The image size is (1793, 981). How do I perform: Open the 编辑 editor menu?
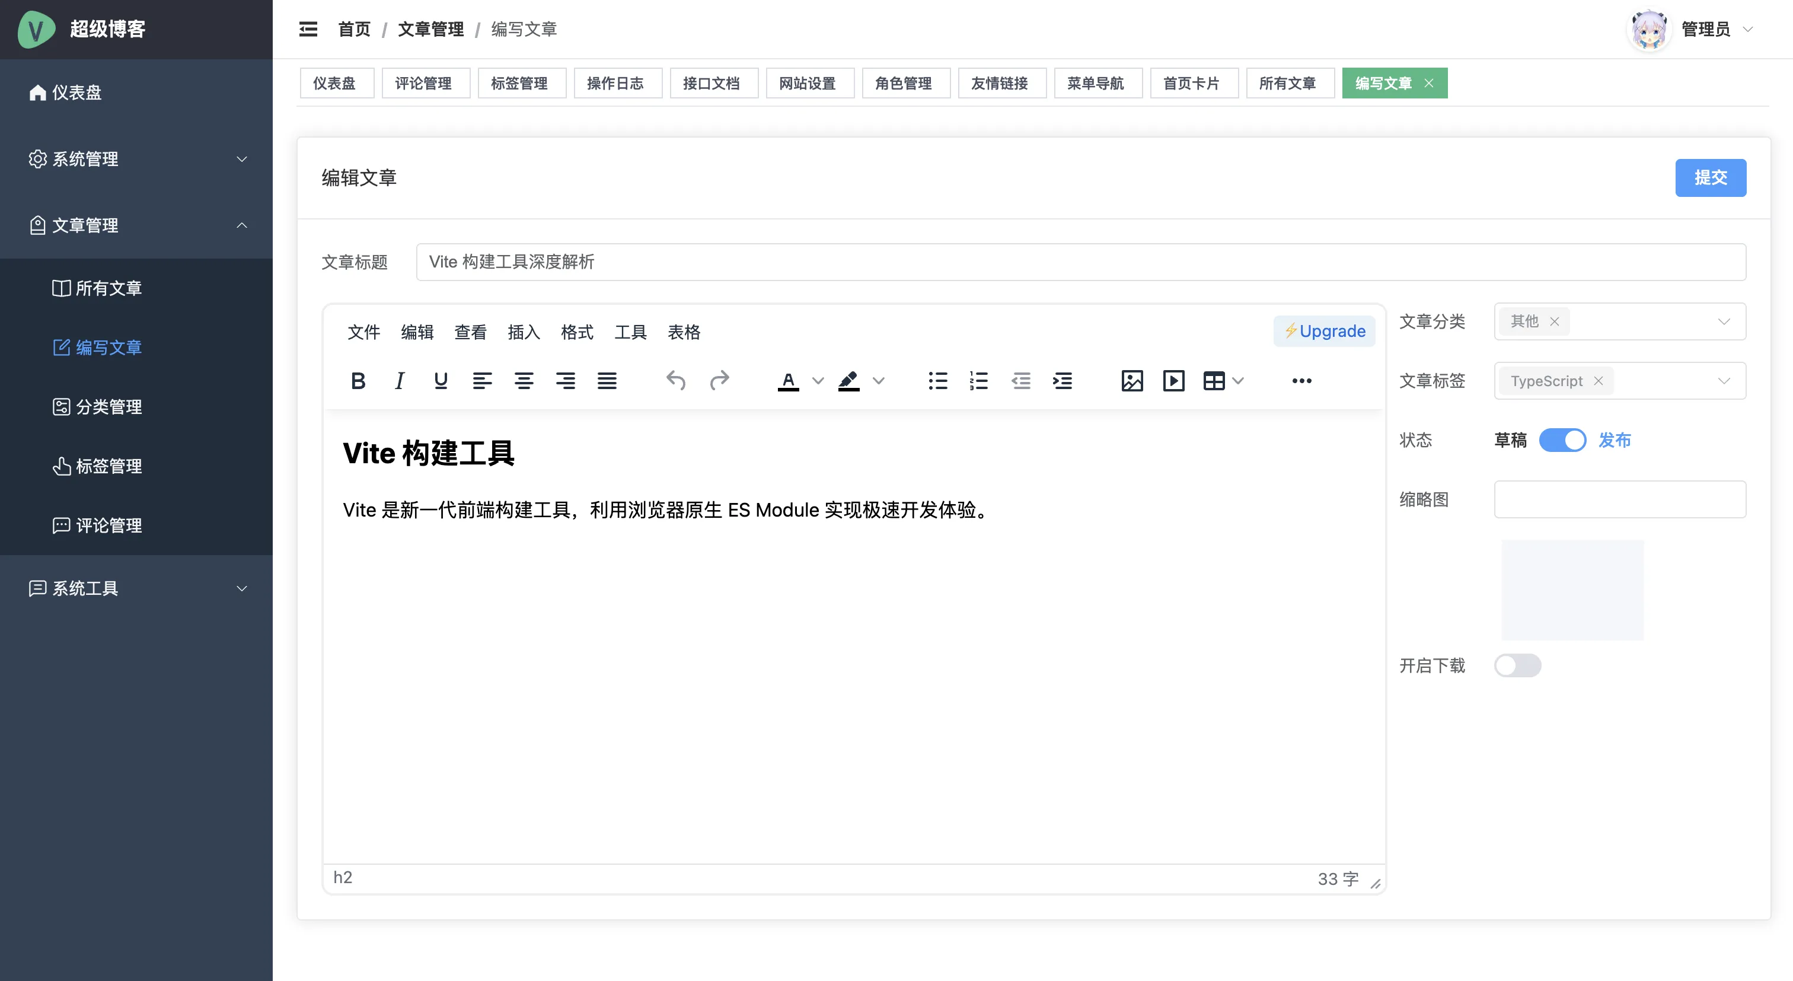pos(417,332)
